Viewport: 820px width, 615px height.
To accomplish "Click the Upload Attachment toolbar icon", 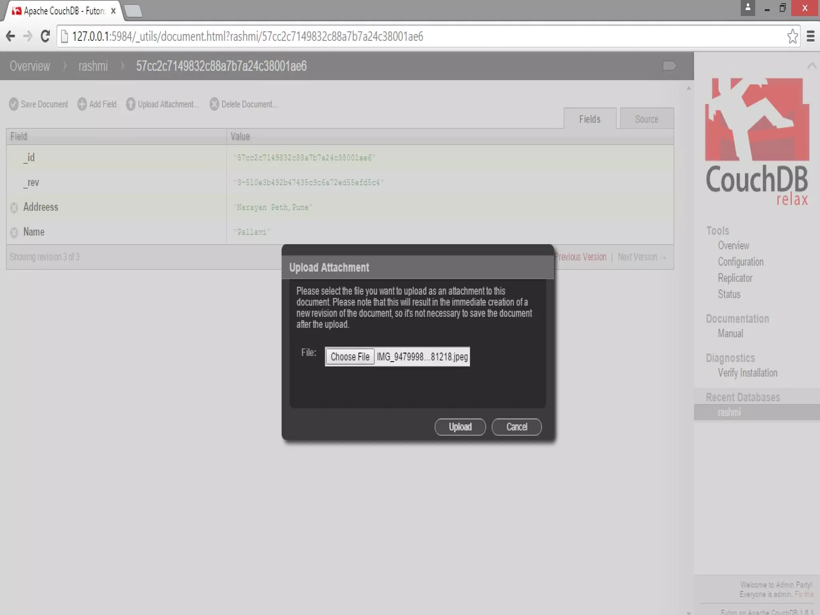I will point(131,104).
